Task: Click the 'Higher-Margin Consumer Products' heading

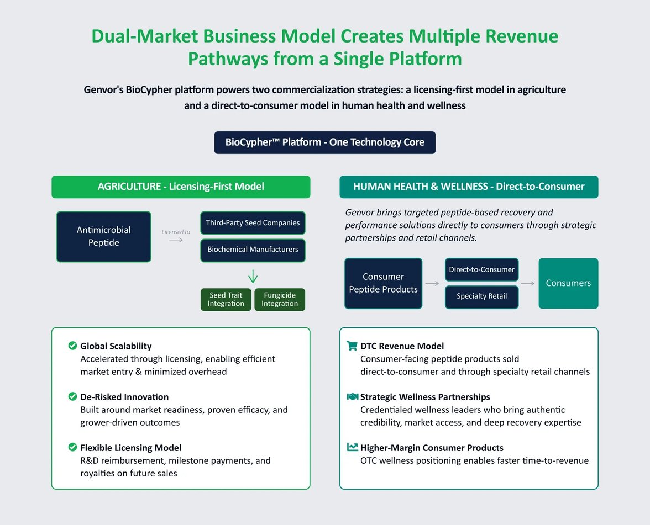Action: point(432,448)
